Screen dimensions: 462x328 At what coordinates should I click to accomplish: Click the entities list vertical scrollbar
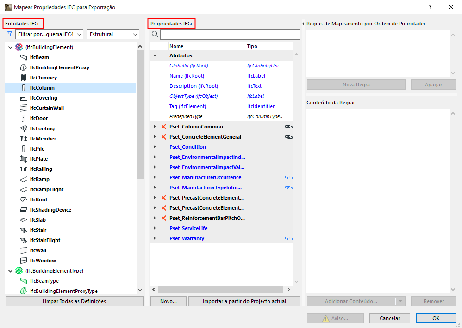[x=140, y=115]
